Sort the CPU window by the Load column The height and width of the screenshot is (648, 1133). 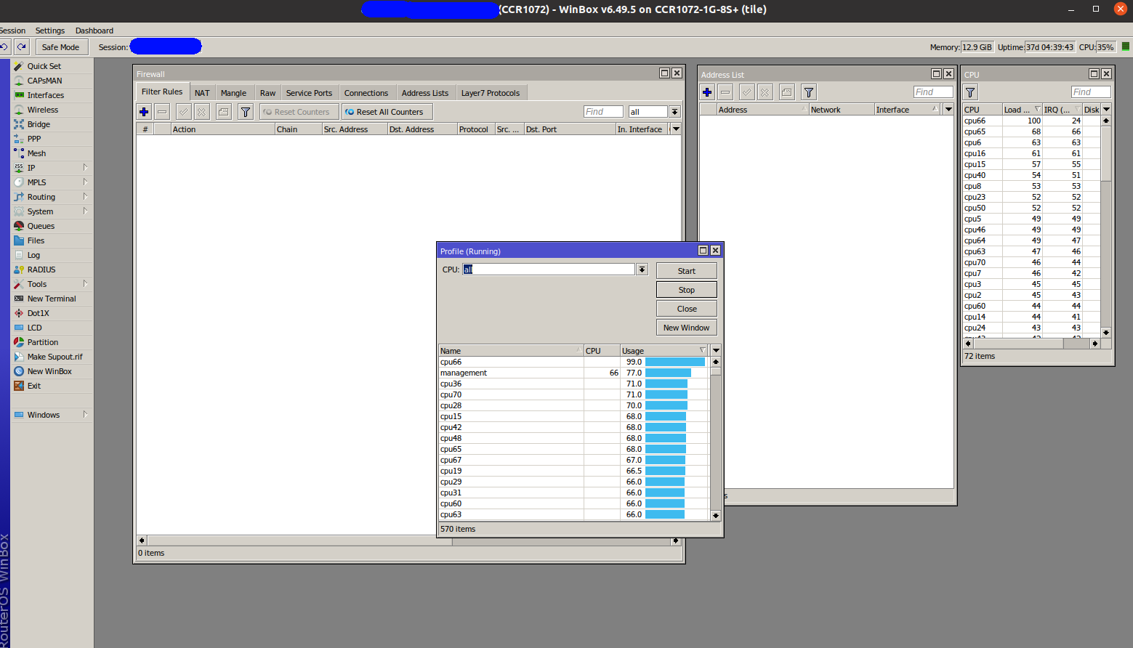(x=1022, y=110)
